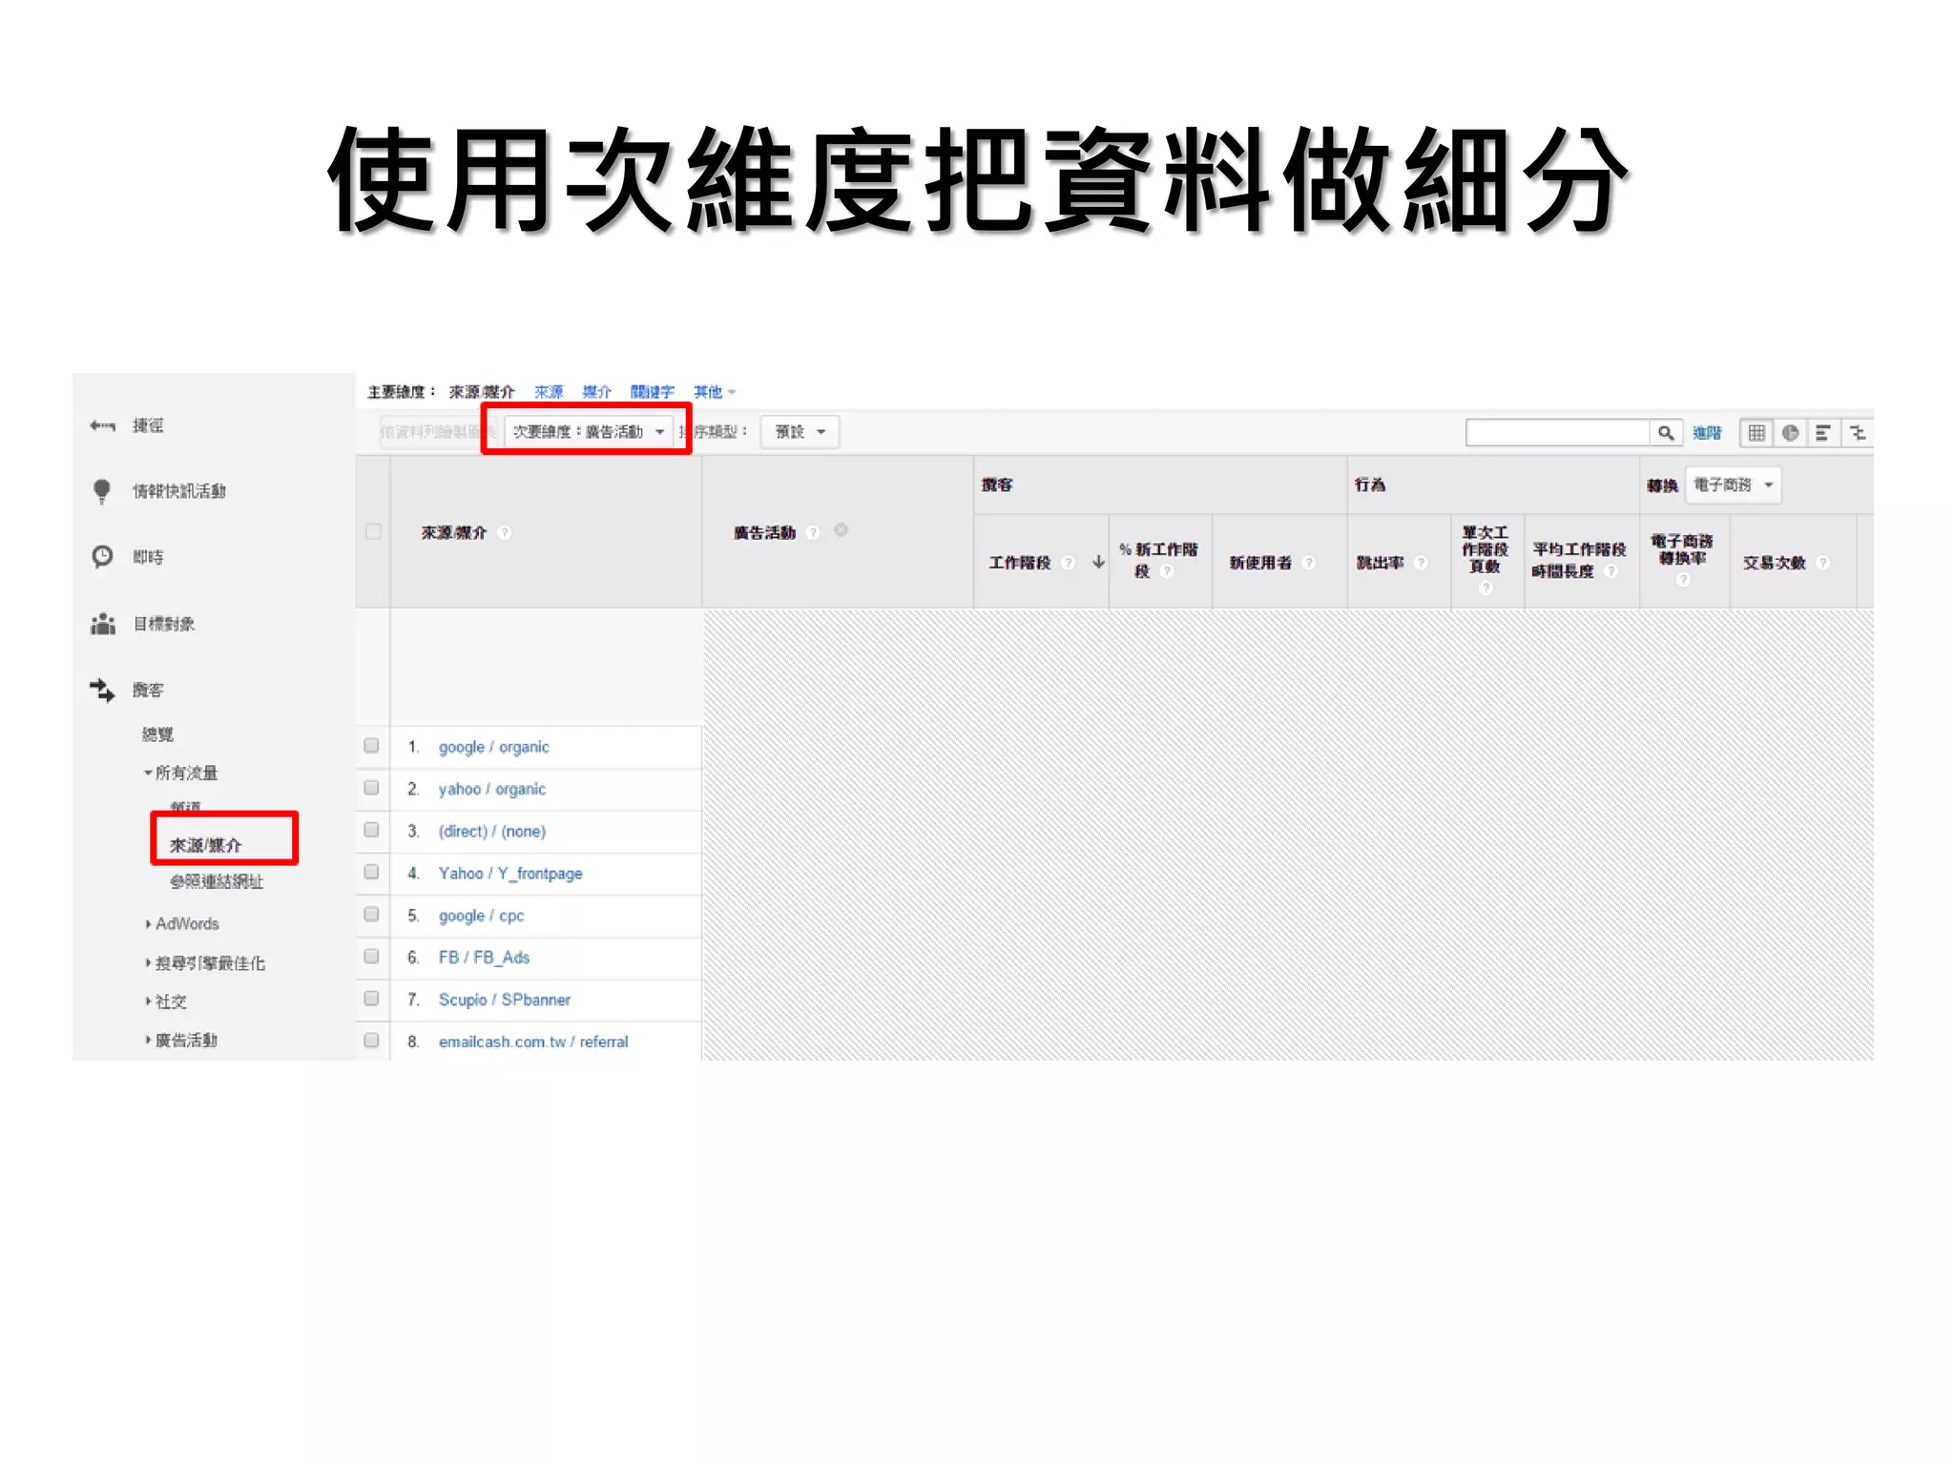Open the google / cpc link
1954x1465 pixels.
click(481, 916)
